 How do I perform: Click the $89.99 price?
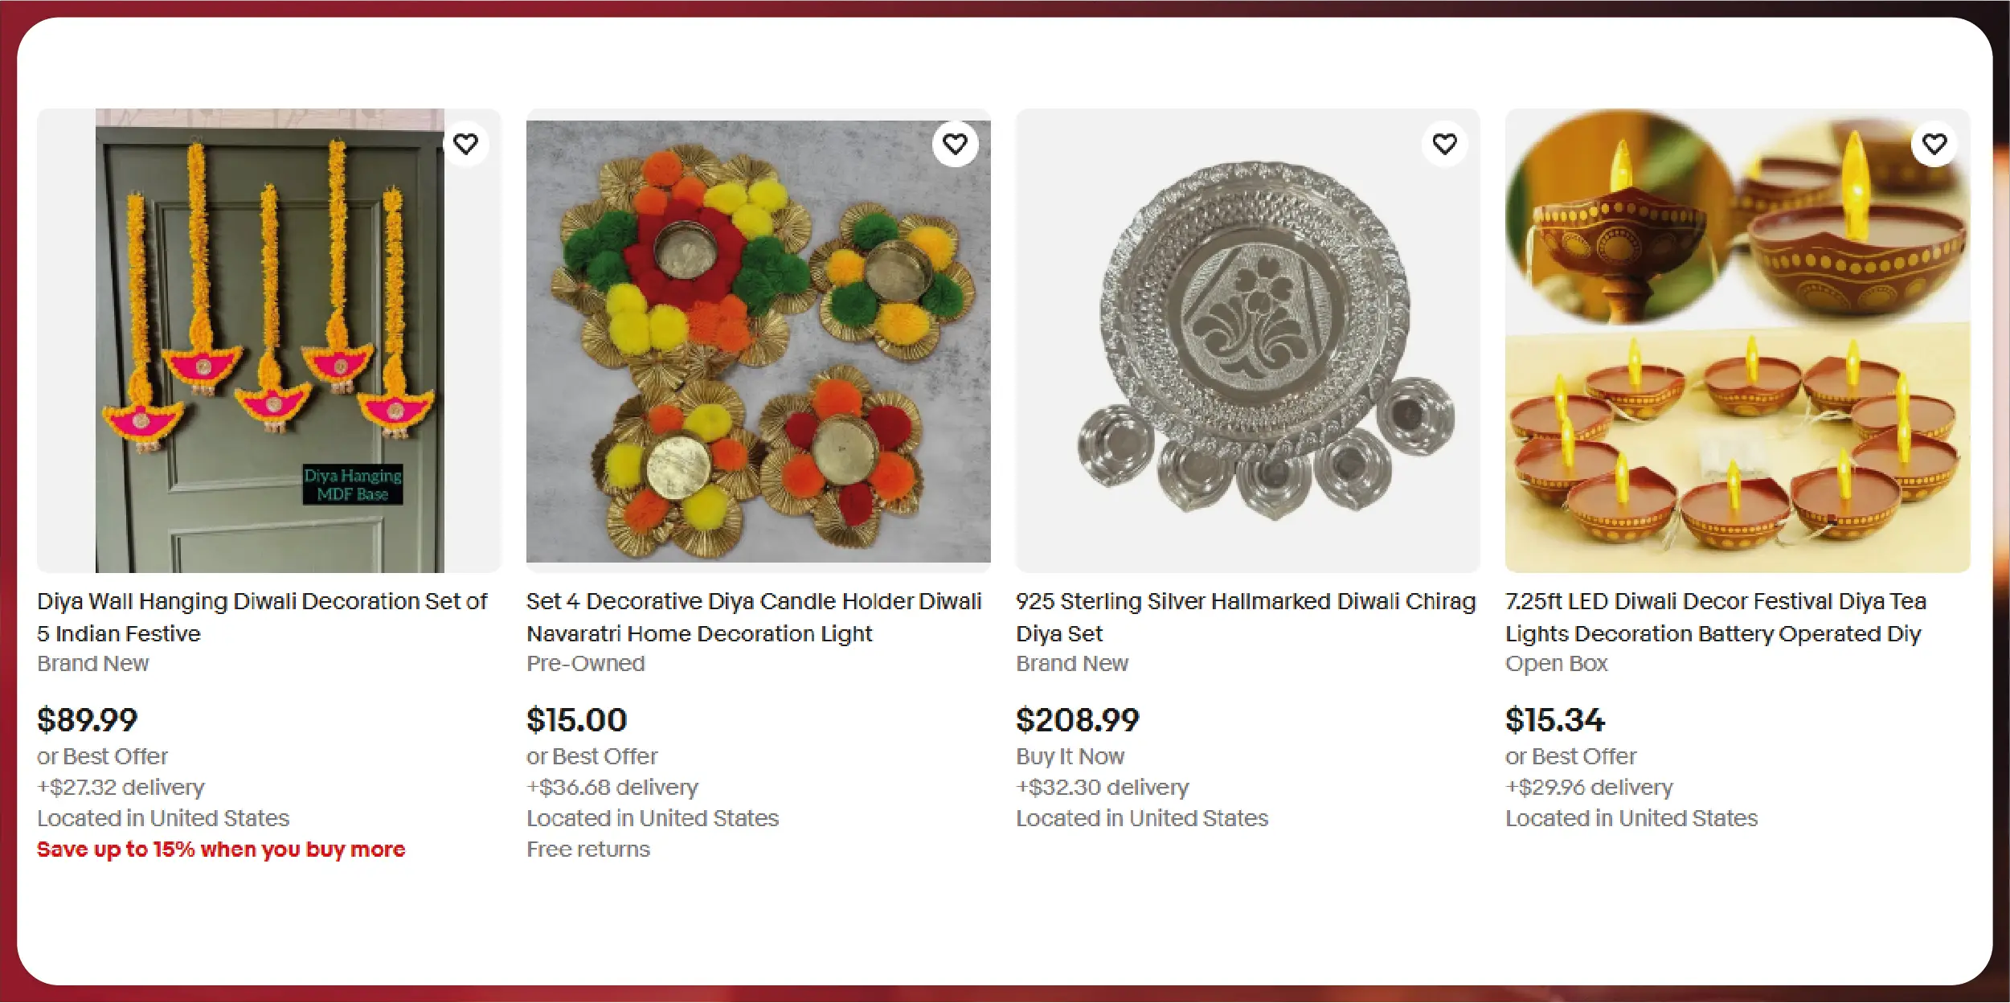click(x=88, y=719)
